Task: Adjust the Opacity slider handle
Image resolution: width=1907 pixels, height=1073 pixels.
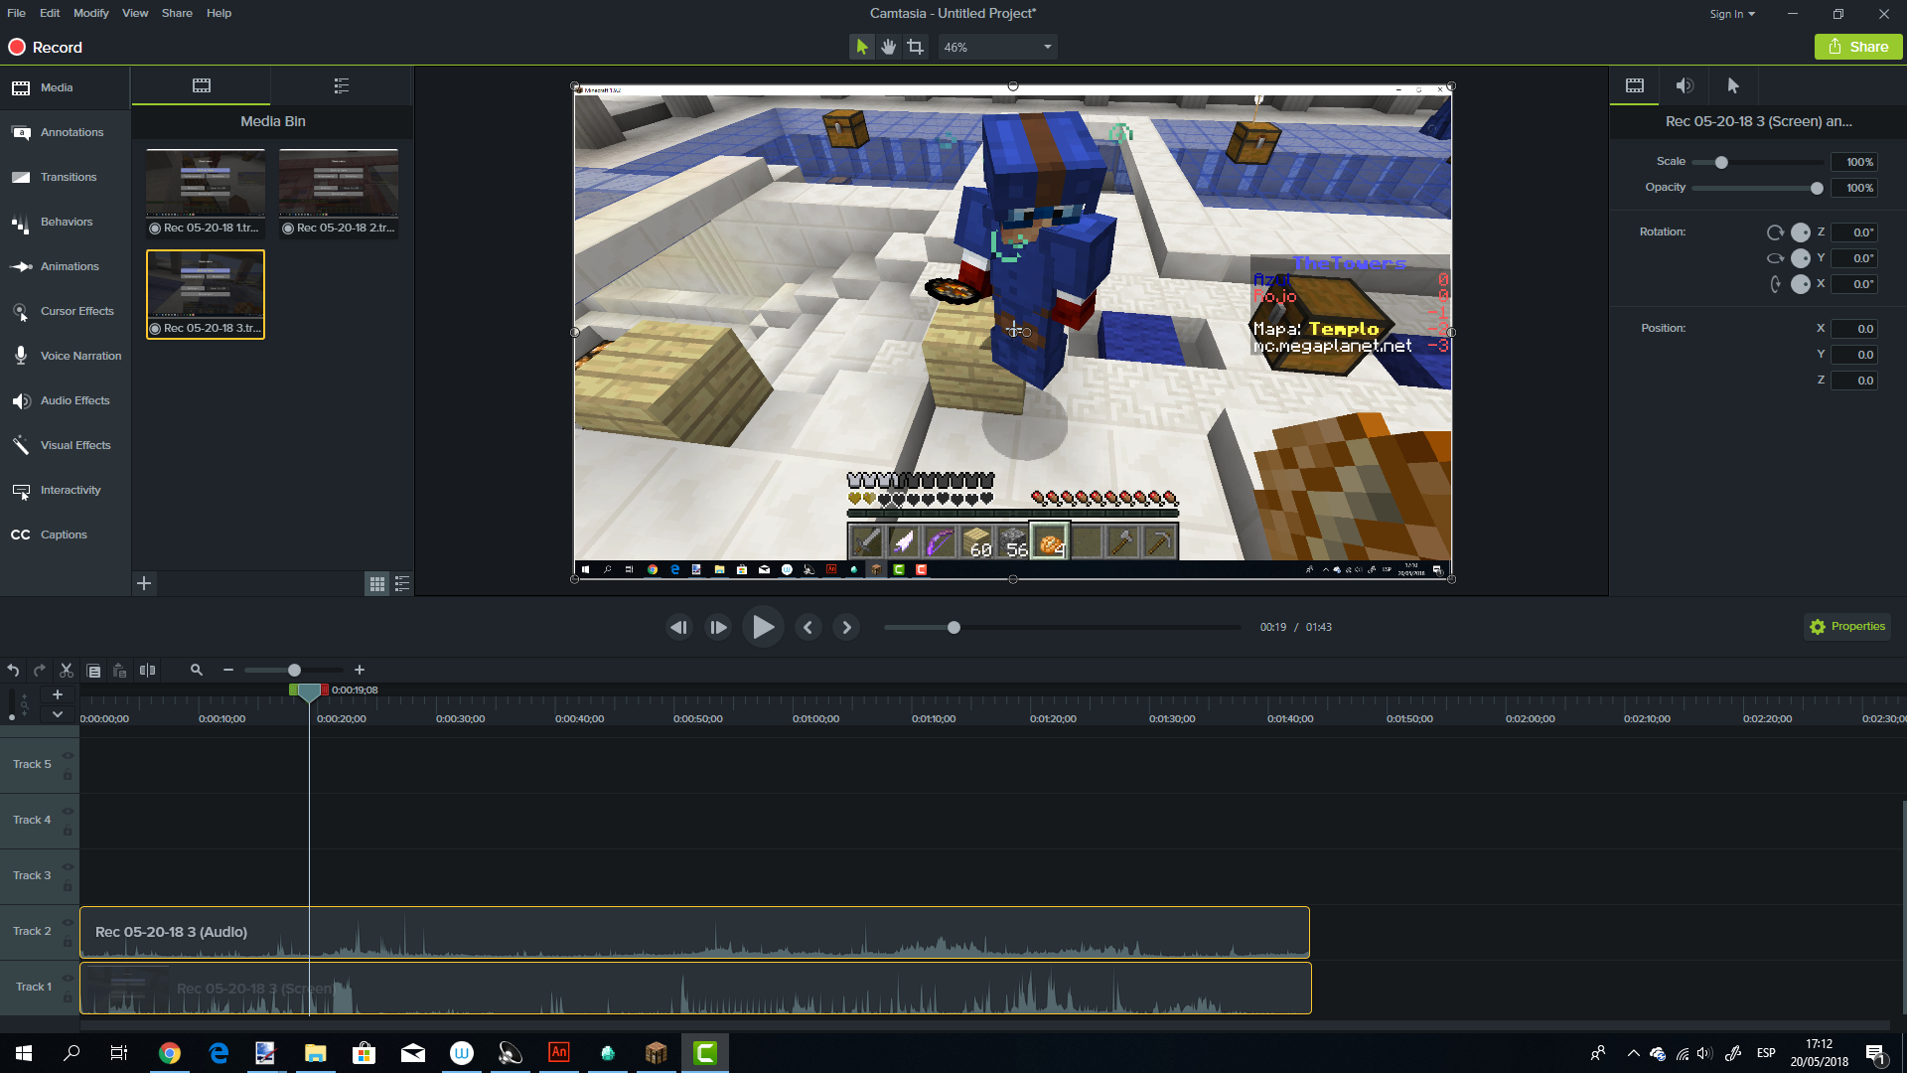Action: (1817, 188)
